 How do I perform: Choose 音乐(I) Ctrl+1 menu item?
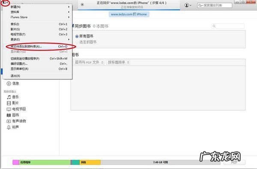click(38, 24)
